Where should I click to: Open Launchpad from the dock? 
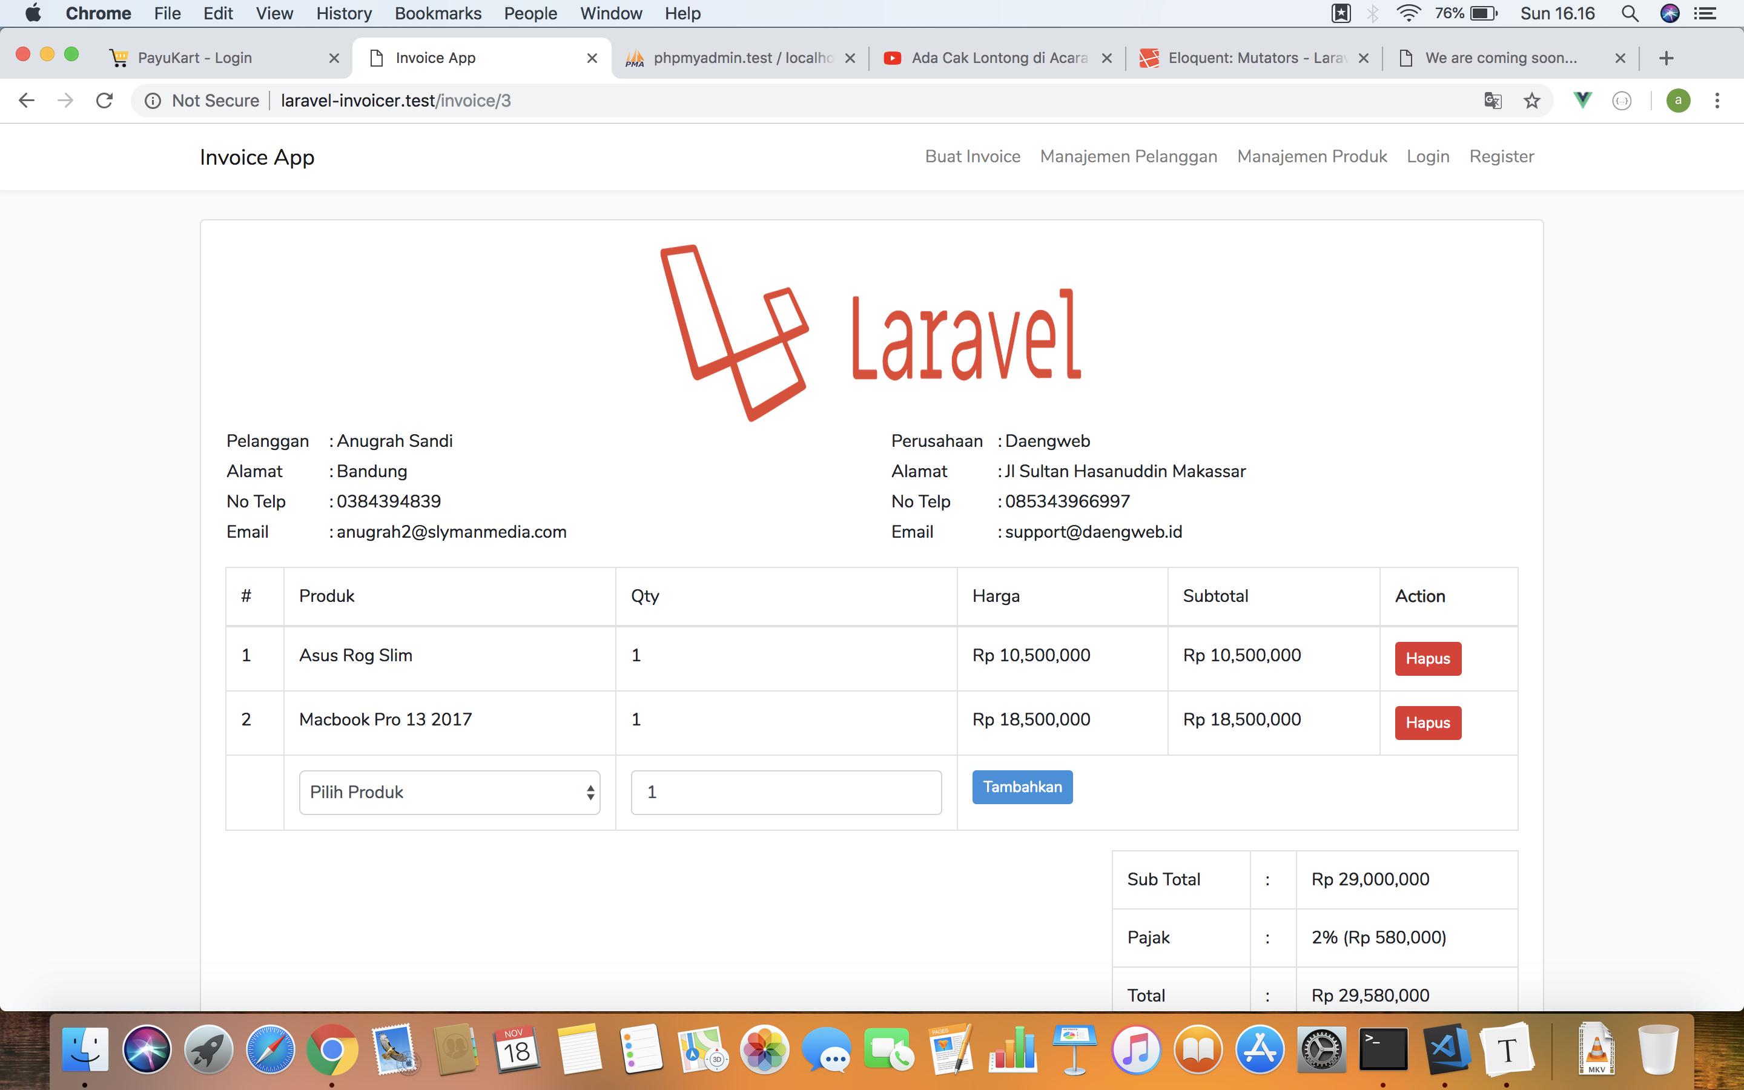pyautogui.click(x=209, y=1049)
